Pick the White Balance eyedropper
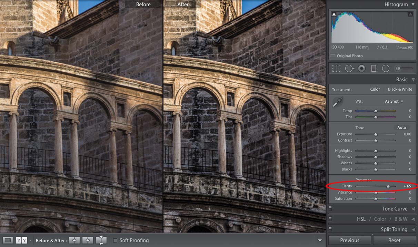 click(337, 103)
